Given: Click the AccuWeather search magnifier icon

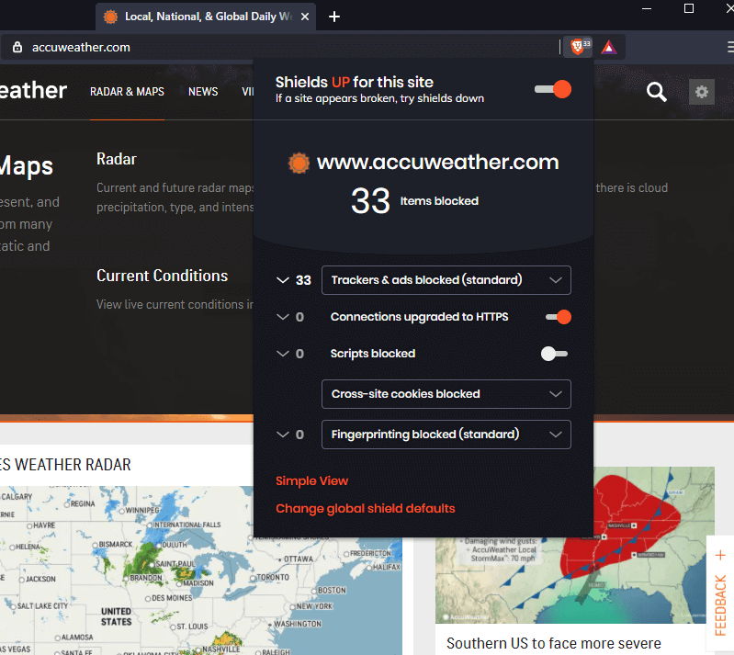Looking at the screenshot, I should tap(656, 91).
